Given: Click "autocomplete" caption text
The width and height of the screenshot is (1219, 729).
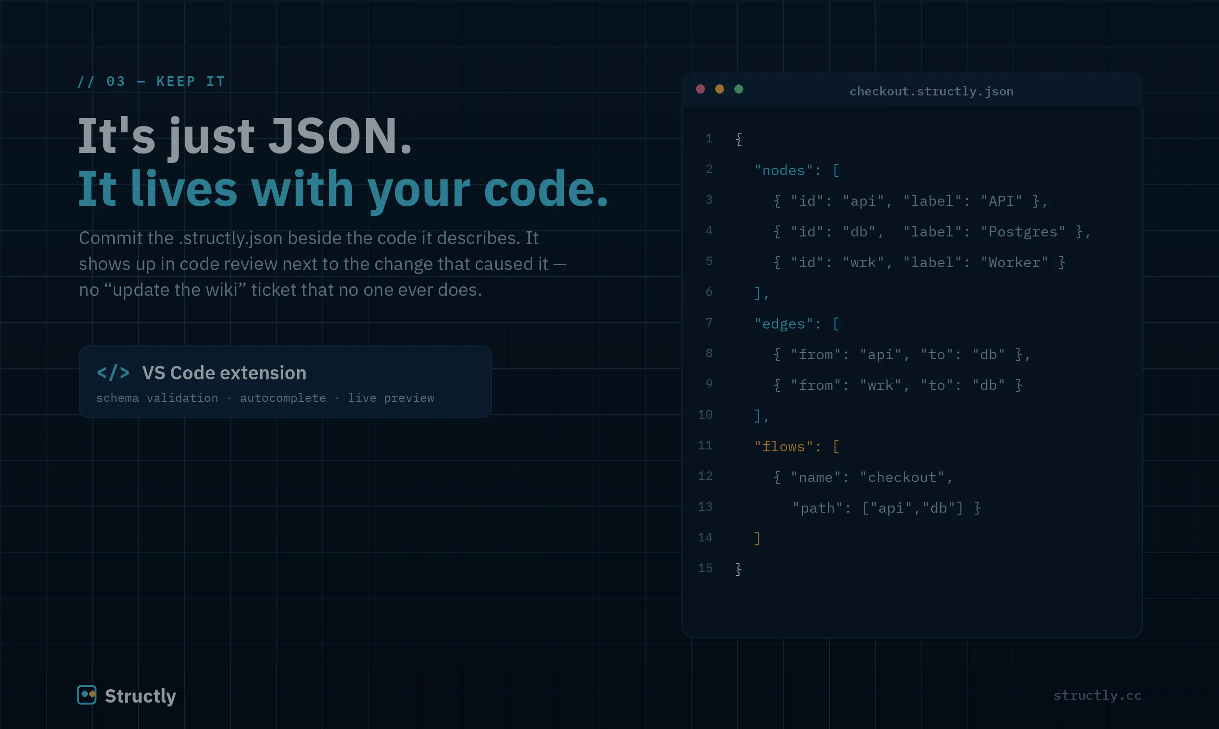Looking at the screenshot, I should (x=283, y=398).
